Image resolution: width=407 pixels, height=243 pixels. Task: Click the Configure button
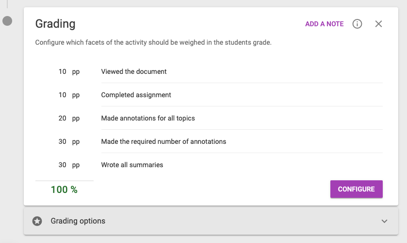(x=357, y=189)
